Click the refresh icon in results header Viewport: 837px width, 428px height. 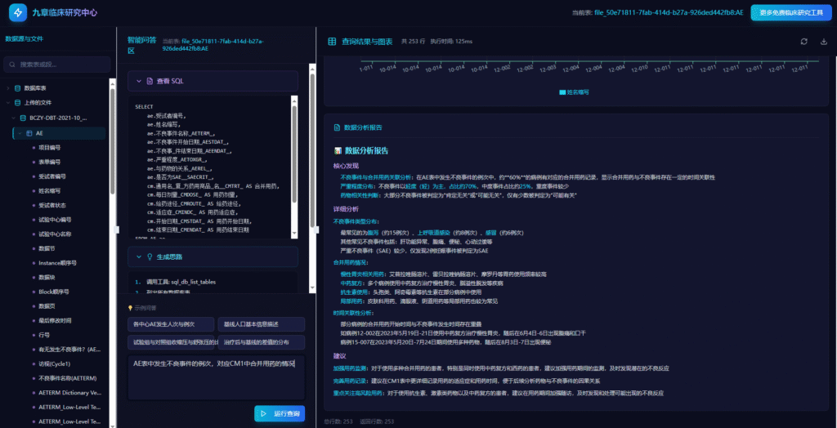coord(804,41)
